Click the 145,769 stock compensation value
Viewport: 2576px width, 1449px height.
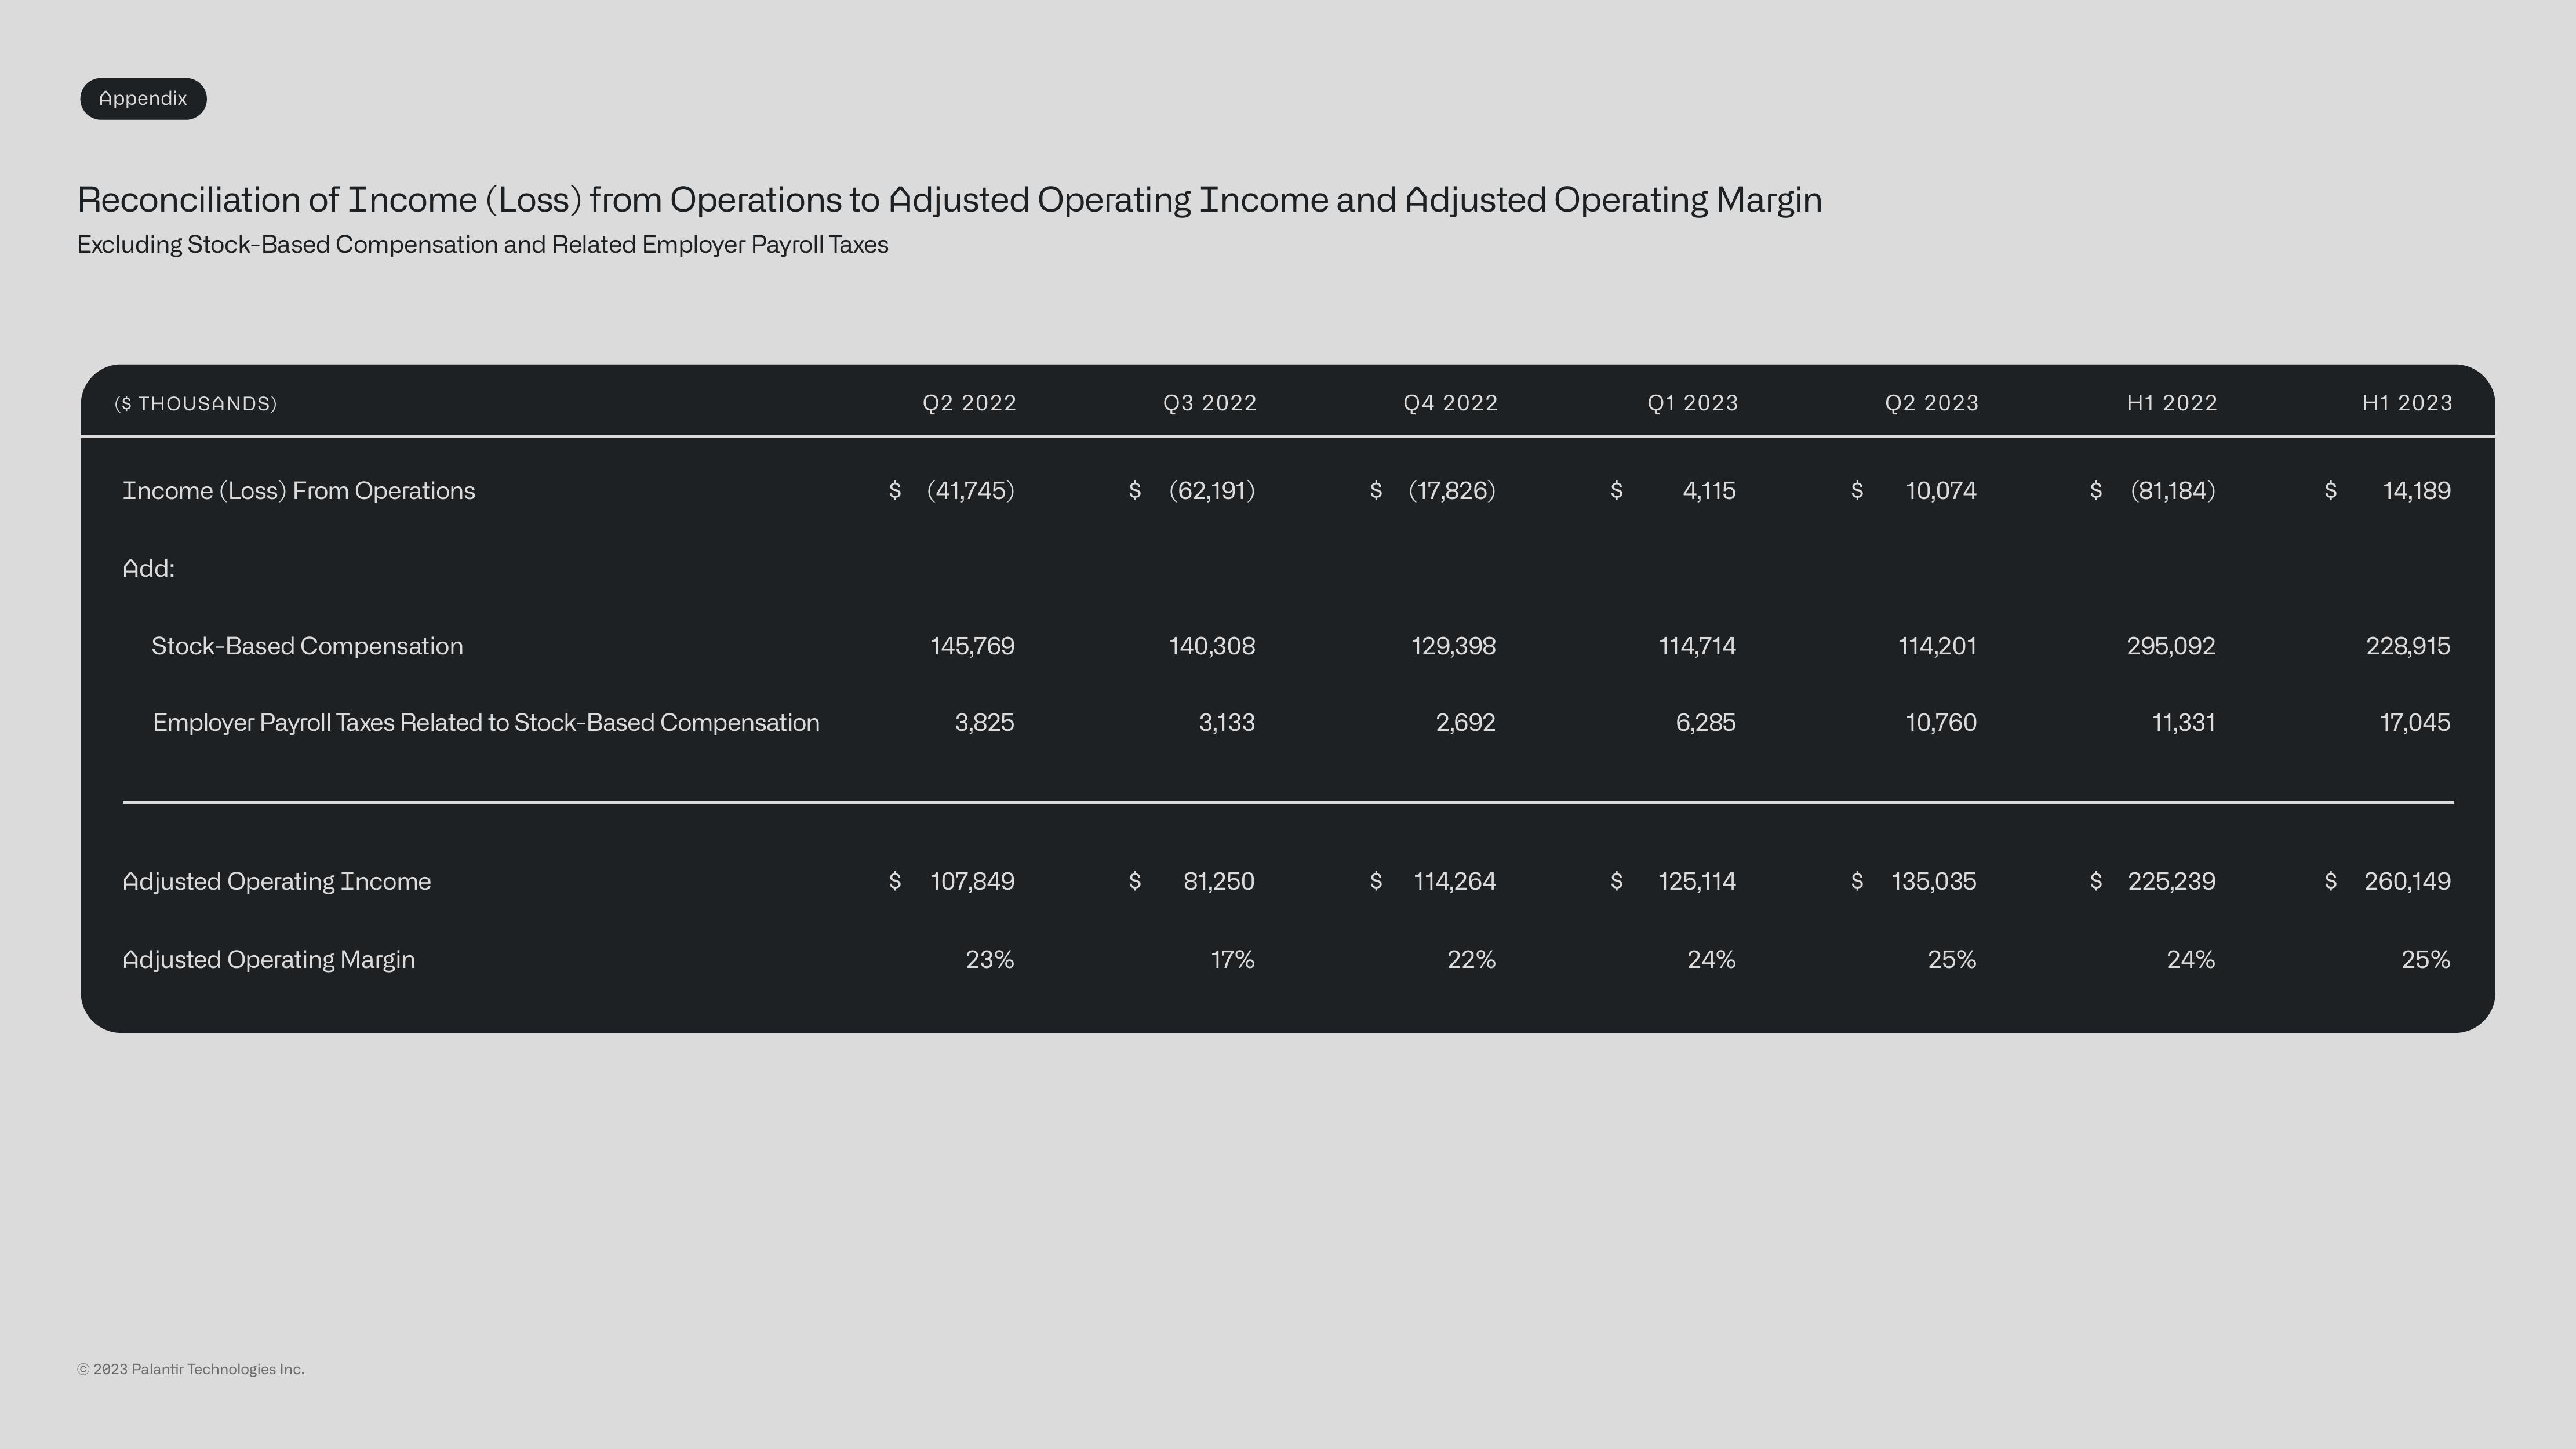pyautogui.click(x=972, y=646)
